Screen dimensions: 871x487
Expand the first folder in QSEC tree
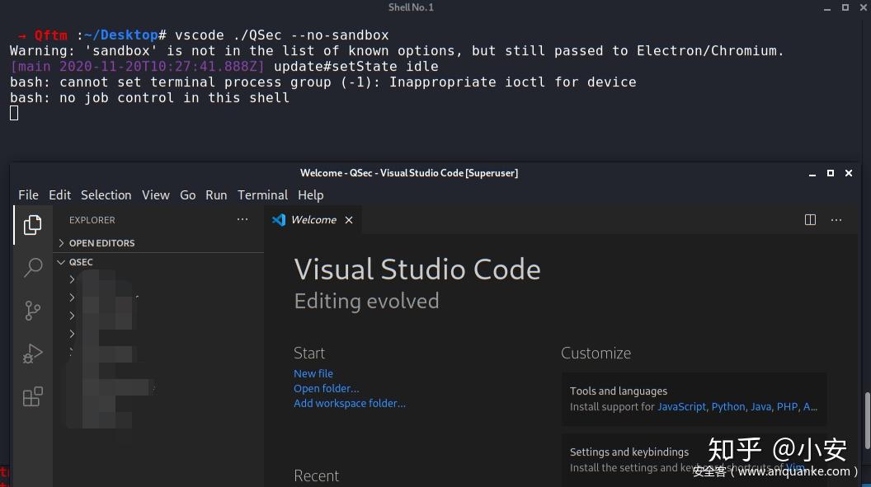click(73, 280)
